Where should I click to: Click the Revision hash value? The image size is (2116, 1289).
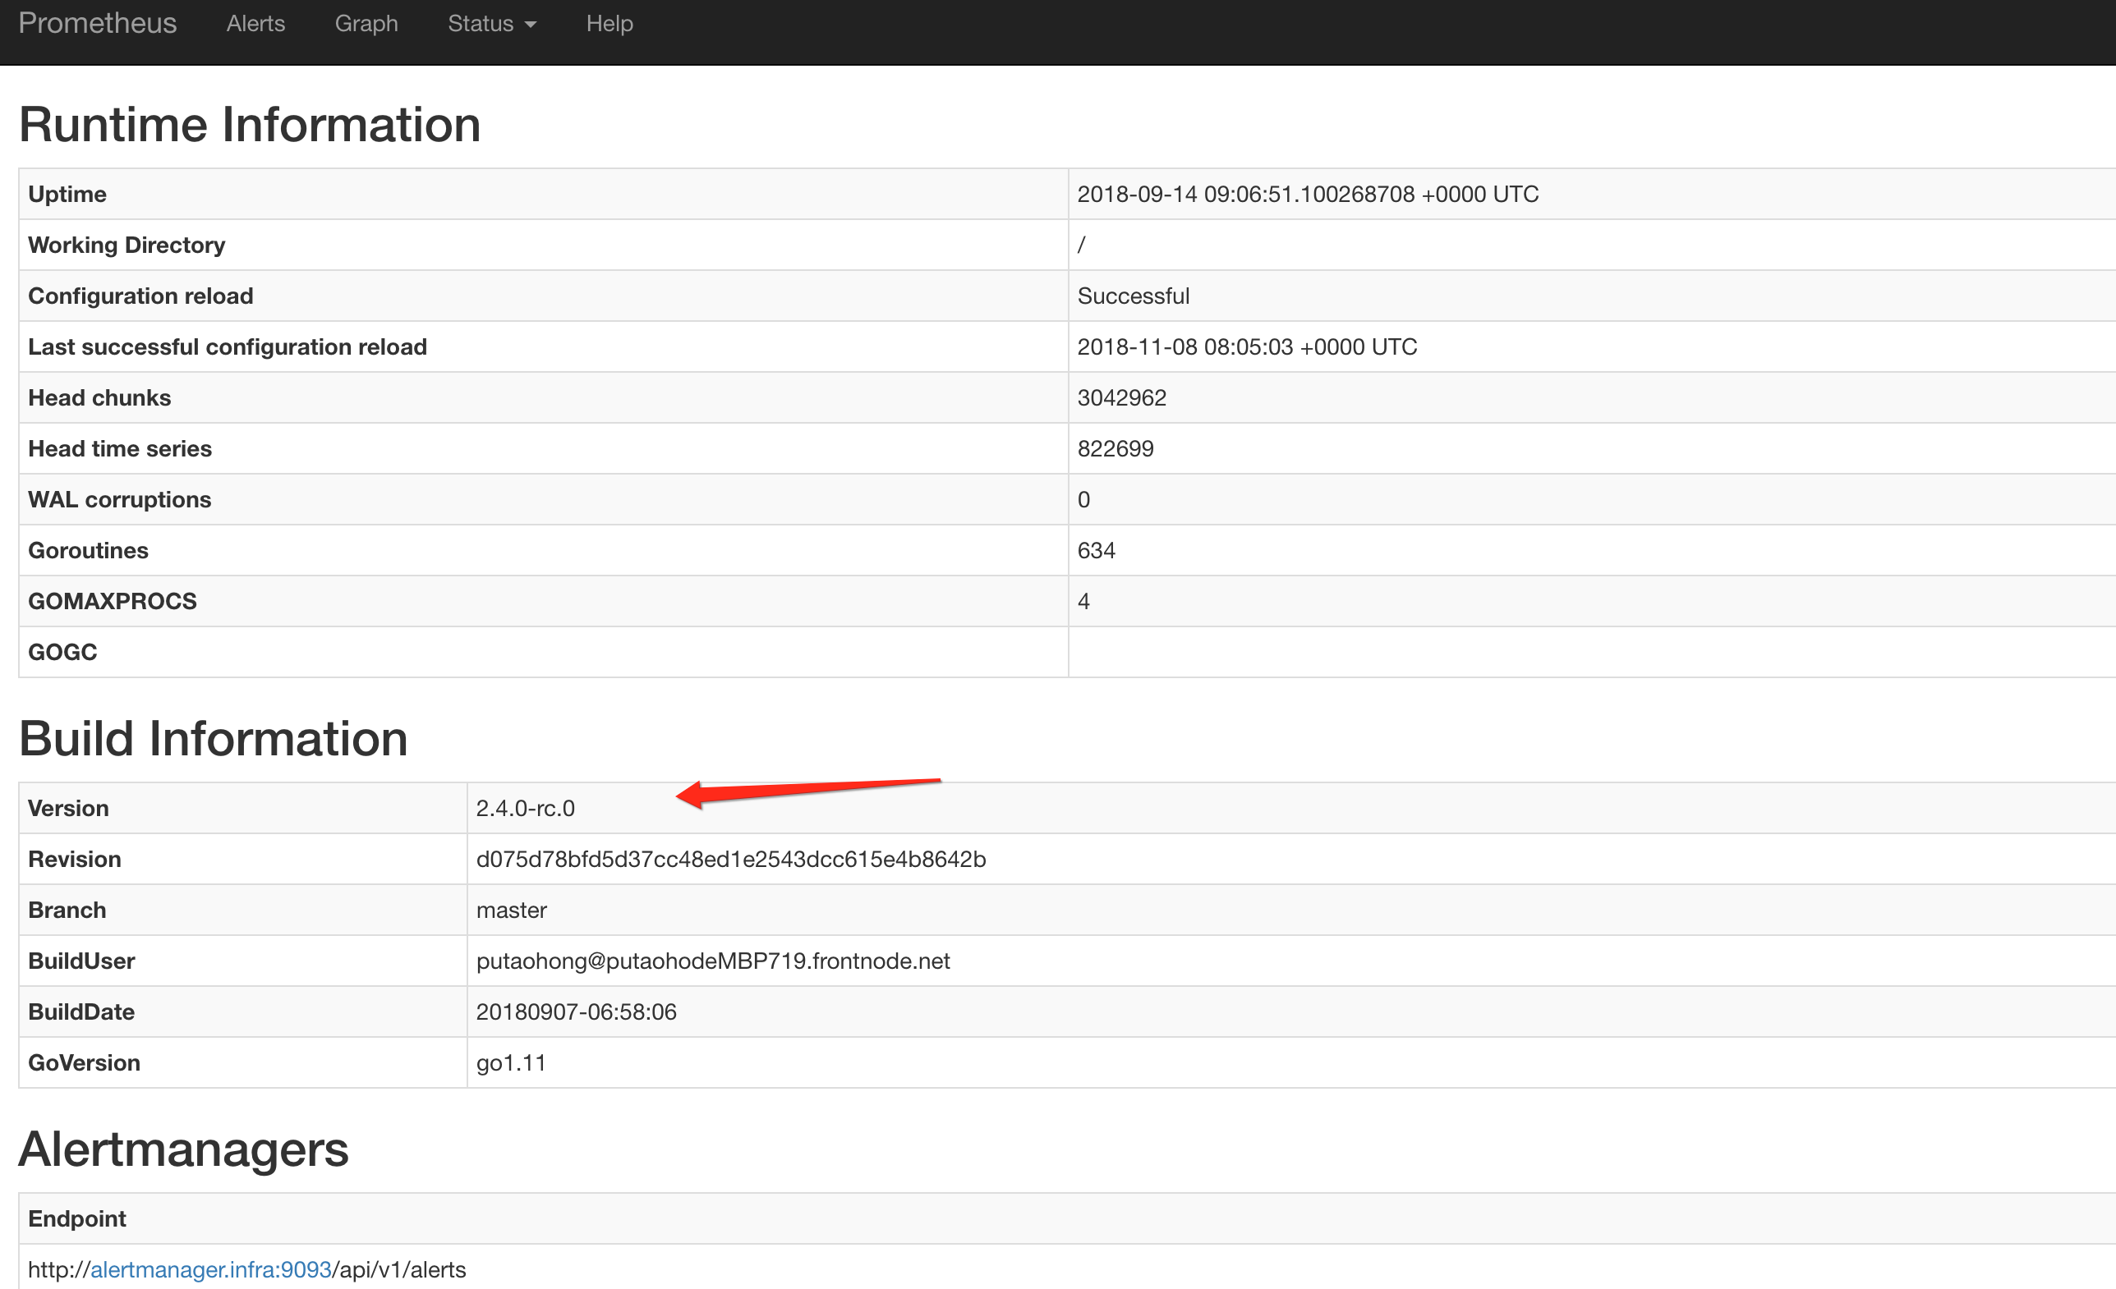[x=730, y=859]
